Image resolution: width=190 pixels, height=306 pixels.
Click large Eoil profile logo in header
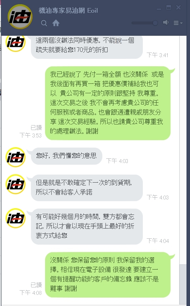tap(20, 16)
